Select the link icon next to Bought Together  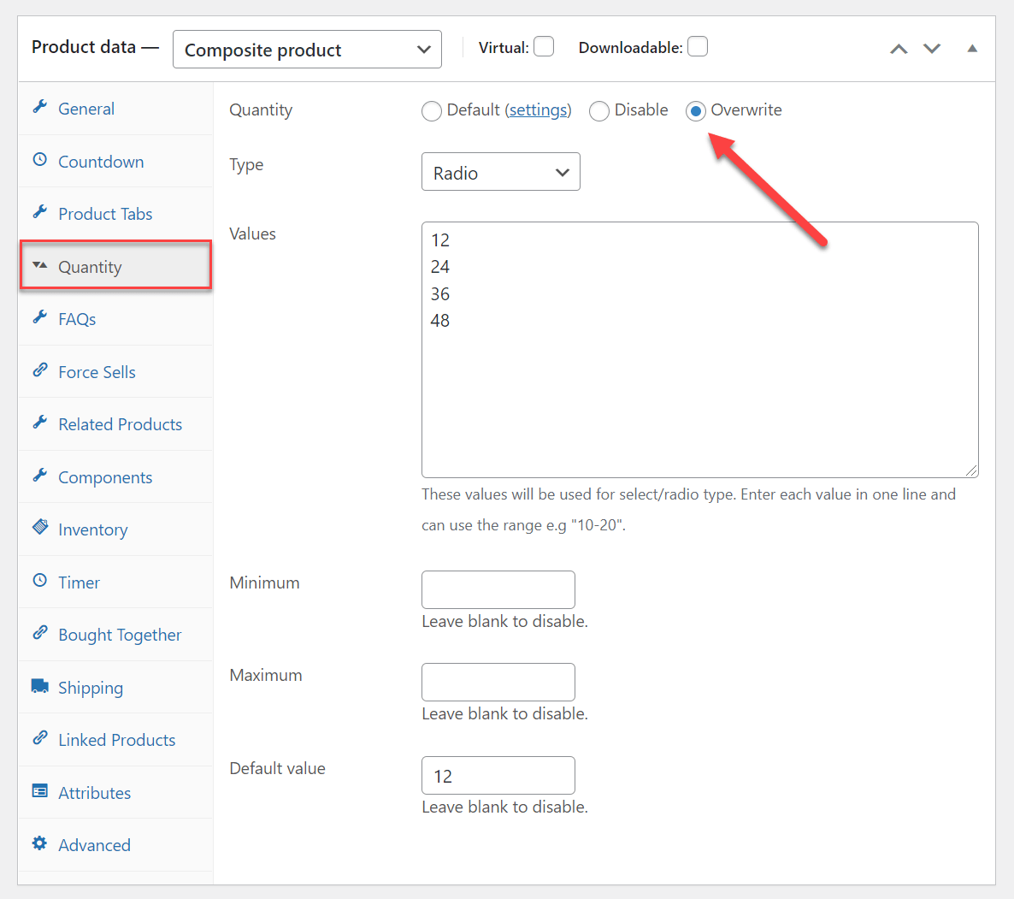[x=39, y=634]
